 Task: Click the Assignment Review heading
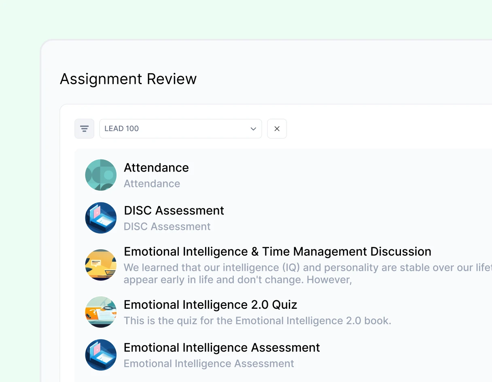click(x=128, y=79)
